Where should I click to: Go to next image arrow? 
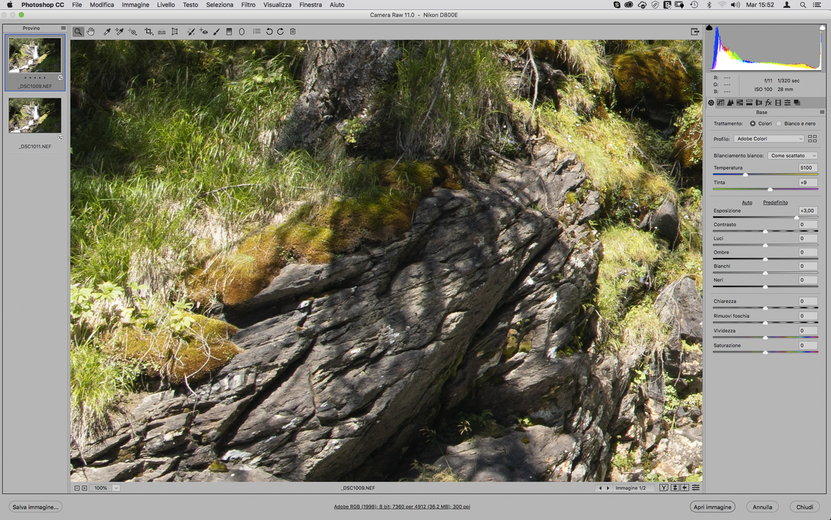608,487
